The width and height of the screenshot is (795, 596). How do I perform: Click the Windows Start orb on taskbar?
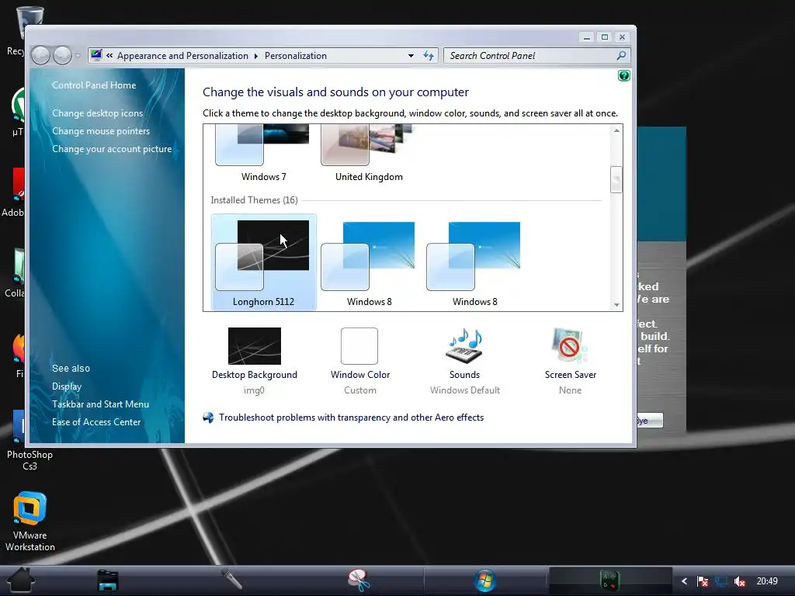point(485,580)
